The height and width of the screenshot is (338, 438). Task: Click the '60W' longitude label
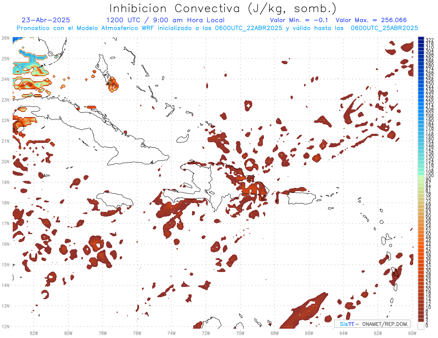(412, 333)
